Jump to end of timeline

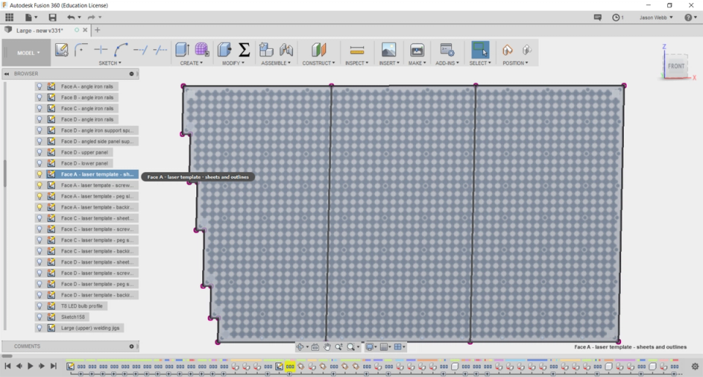tap(53, 366)
